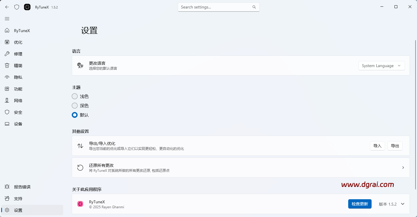The width and height of the screenshot is (417, 217).
Task: Click the 导出 export button
Action: (x=395, y=146)
